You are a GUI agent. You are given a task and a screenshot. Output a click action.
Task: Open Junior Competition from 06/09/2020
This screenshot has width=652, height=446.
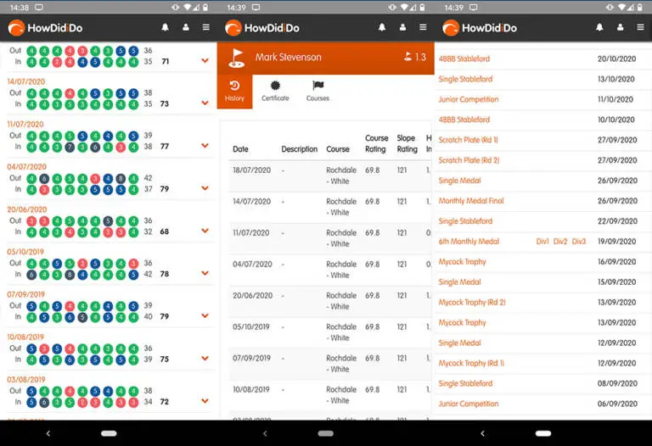[469, 404]
